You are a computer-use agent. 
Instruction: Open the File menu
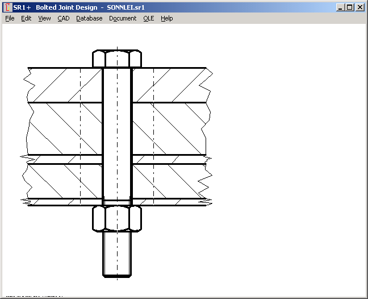(10, 18)
